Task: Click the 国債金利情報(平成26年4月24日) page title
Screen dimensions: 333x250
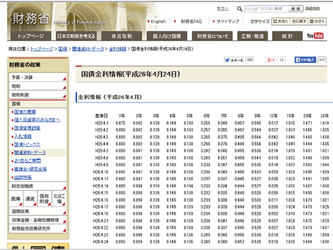Action: [130, 74]
